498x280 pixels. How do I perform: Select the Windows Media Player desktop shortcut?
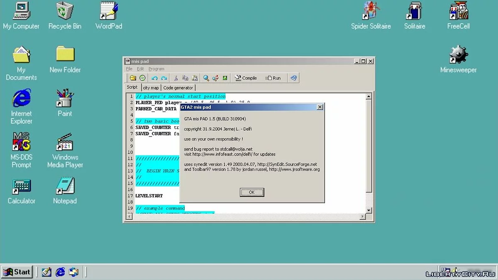coord(65,150)
